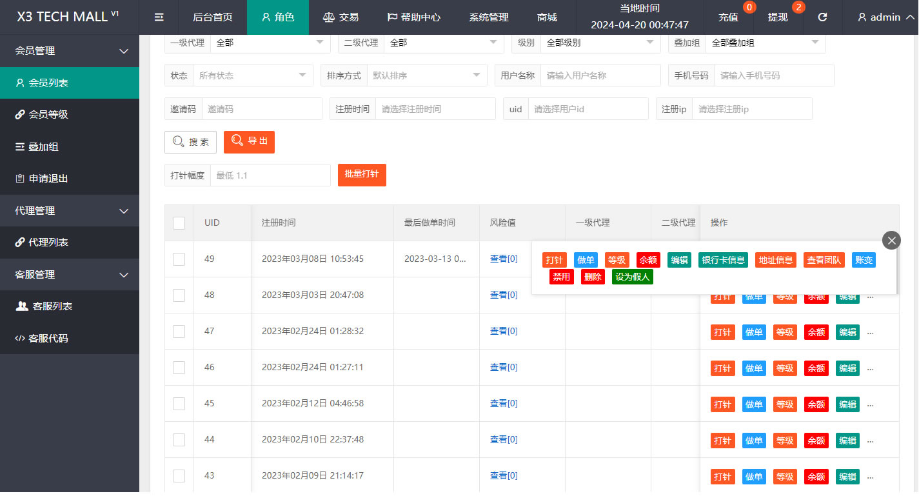Screen dimensions: 919x496
Task: Switch to the 交易 top tab
Action: point(341,17)
